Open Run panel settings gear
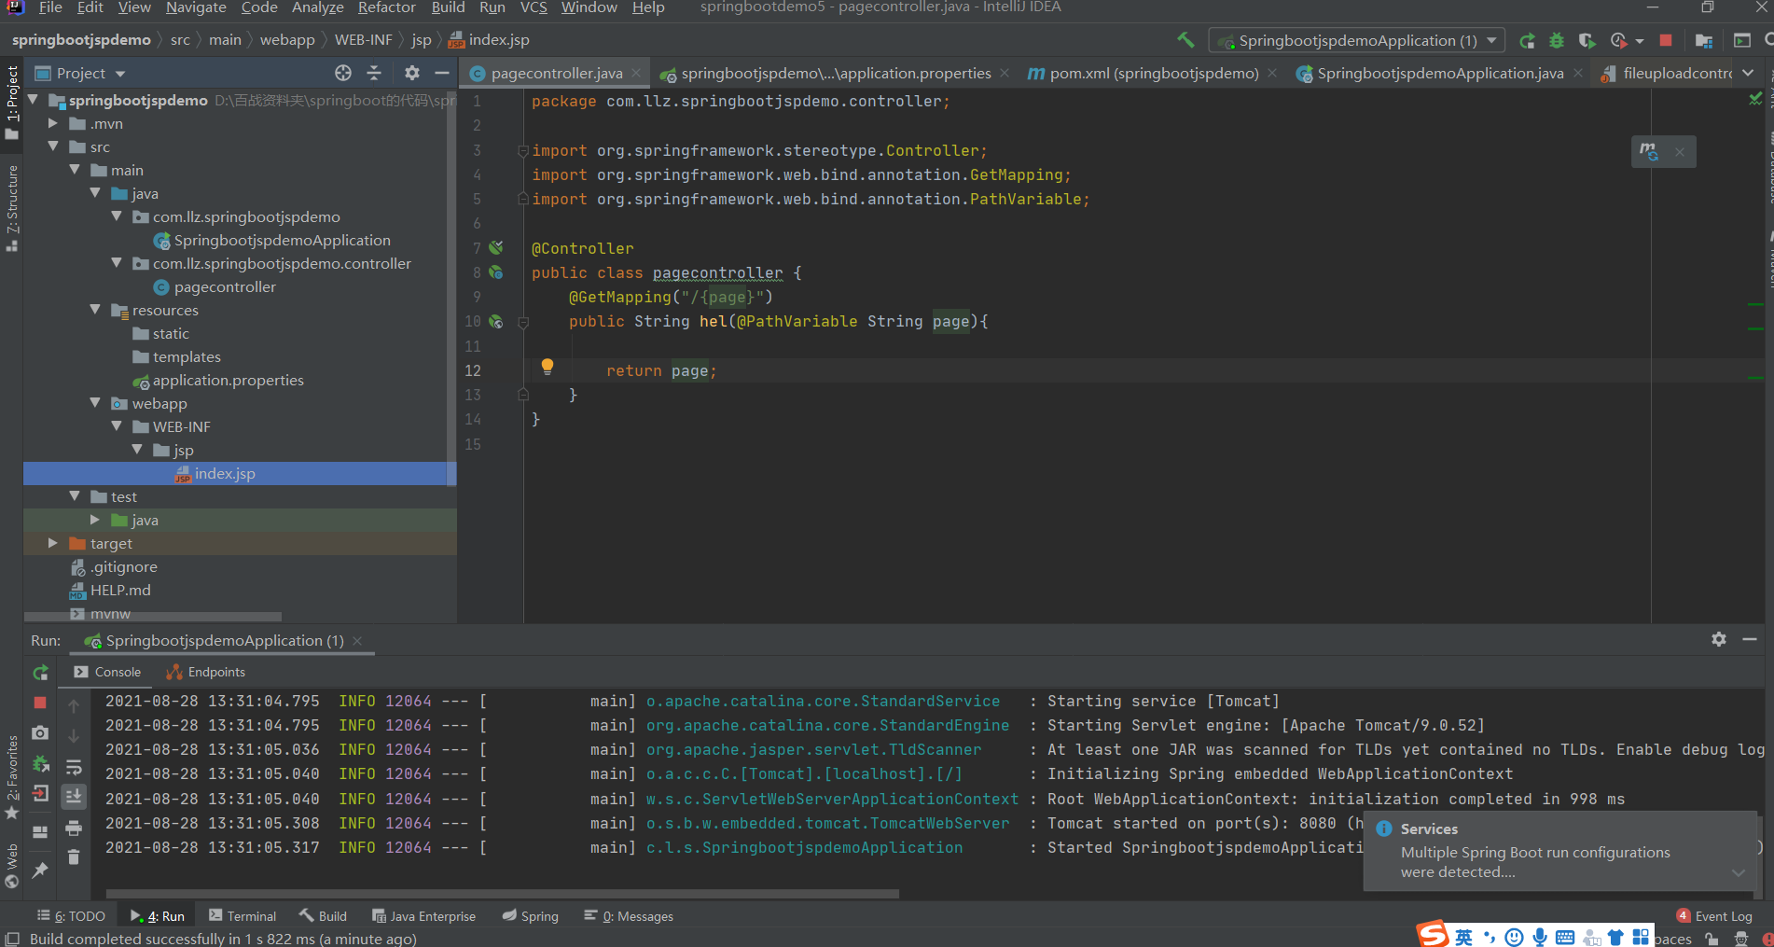Image resolution: width=1774 pixels, height=947 pixels. point(1719,639)
